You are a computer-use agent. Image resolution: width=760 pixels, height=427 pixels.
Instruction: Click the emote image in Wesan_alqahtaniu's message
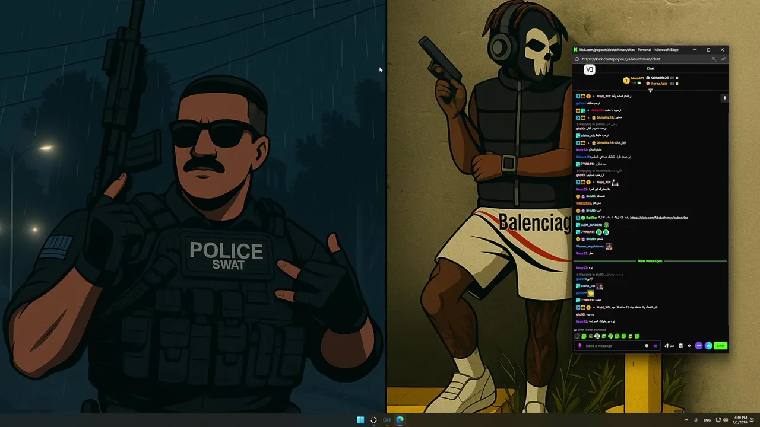(609, 246)
